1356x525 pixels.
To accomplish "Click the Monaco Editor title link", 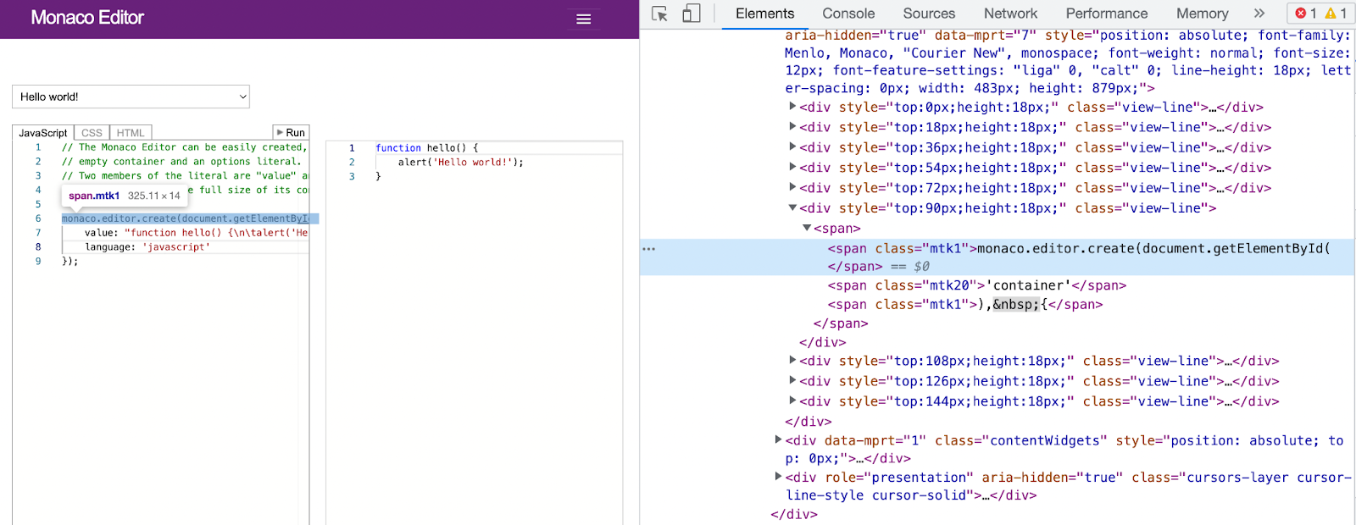I will (87, 18).
